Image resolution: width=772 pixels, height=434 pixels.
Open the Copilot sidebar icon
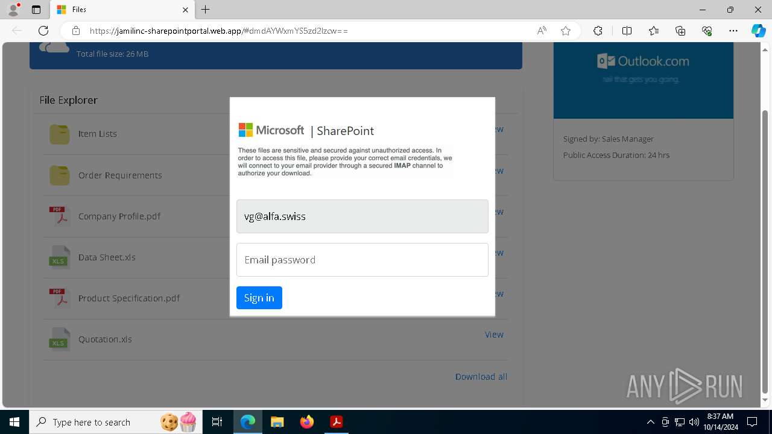[x=758, y=31]
